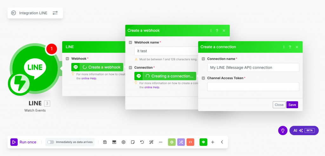Viewport: 325px width, 156px height.
Task: Click the auto-align magic wand icon
Action: [151, 142]
